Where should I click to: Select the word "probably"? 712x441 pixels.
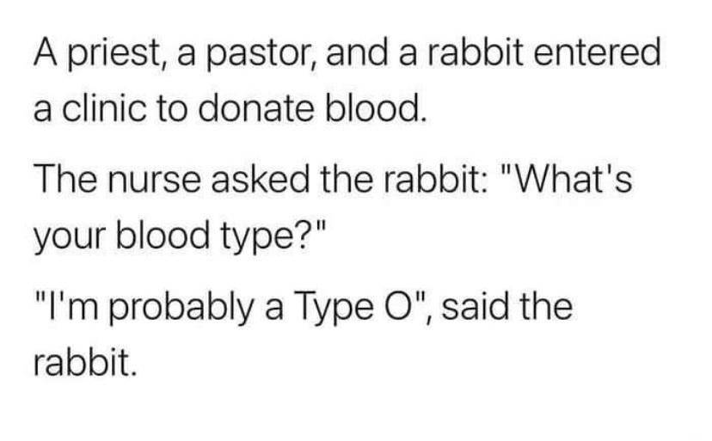click(x=183, y=308)
